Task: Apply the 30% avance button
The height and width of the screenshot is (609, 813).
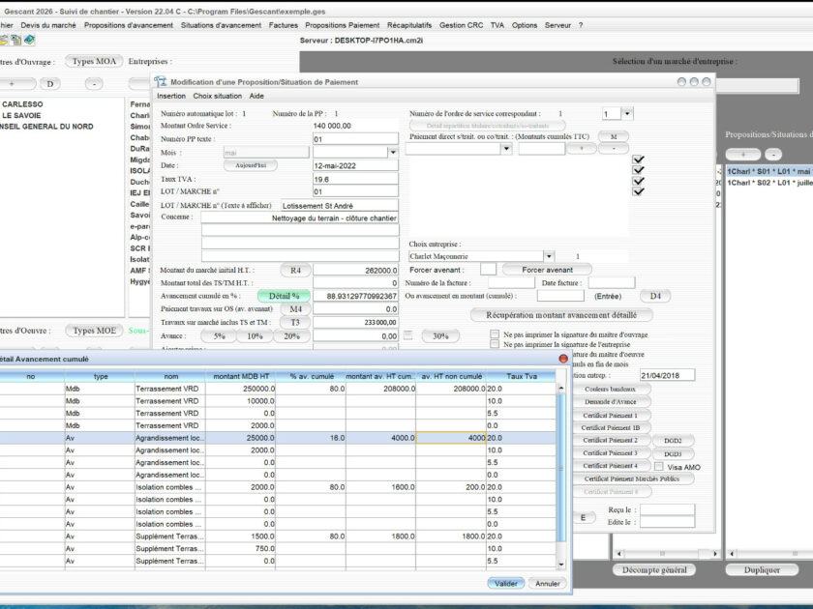Action: coord(440,336)
